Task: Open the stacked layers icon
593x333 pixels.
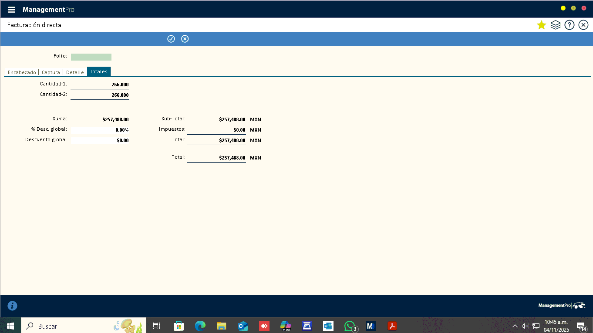Action: (555, 25)
